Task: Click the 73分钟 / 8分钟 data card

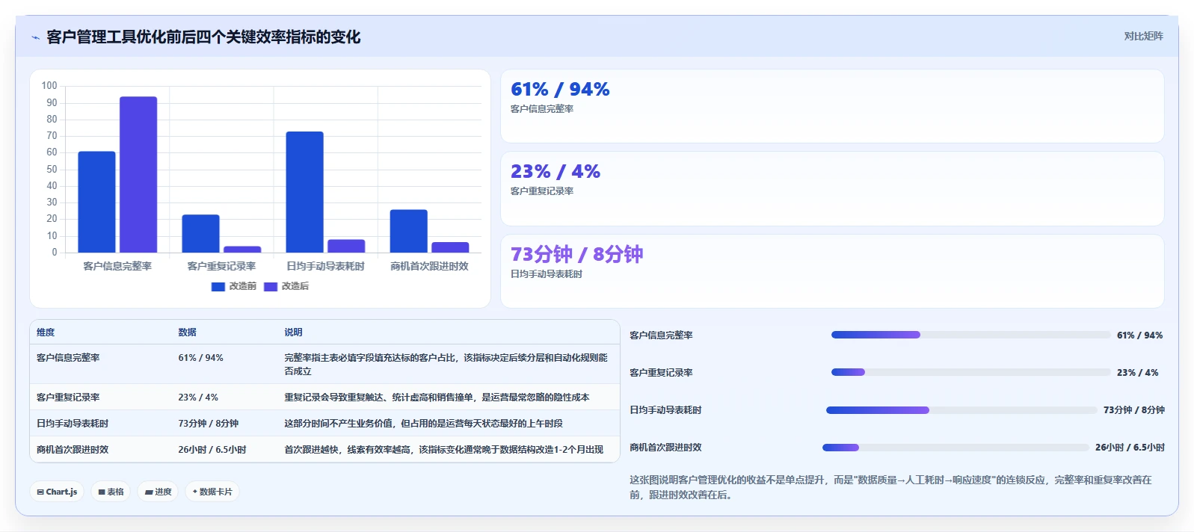Action: click(x=832, y=271)
